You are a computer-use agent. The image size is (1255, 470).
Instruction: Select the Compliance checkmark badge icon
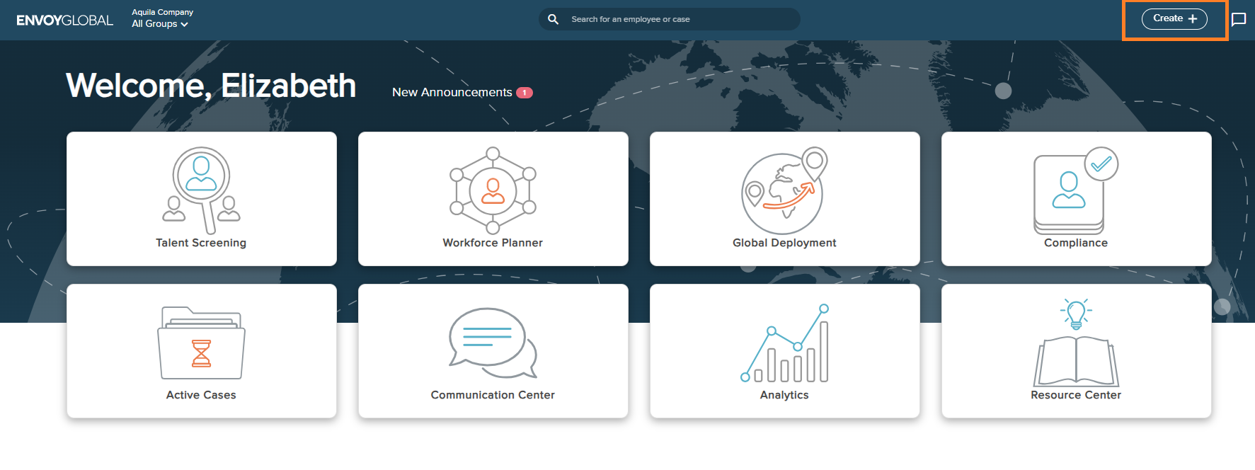1101,164
